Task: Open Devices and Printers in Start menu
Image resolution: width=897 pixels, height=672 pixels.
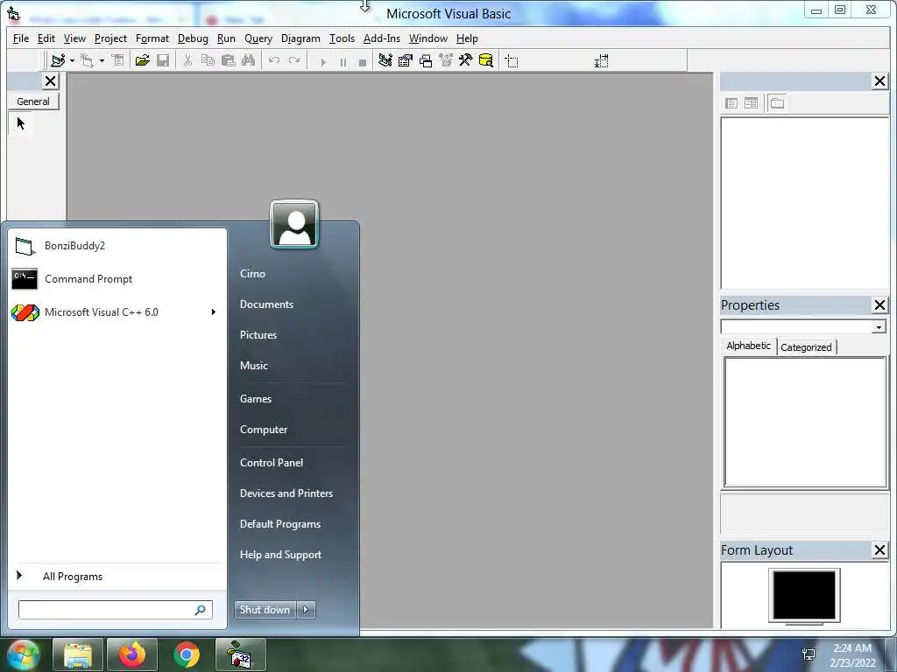Action: (x=286, y=493)
